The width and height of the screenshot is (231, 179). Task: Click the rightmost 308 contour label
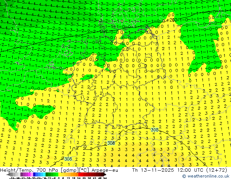pos(155,130)
